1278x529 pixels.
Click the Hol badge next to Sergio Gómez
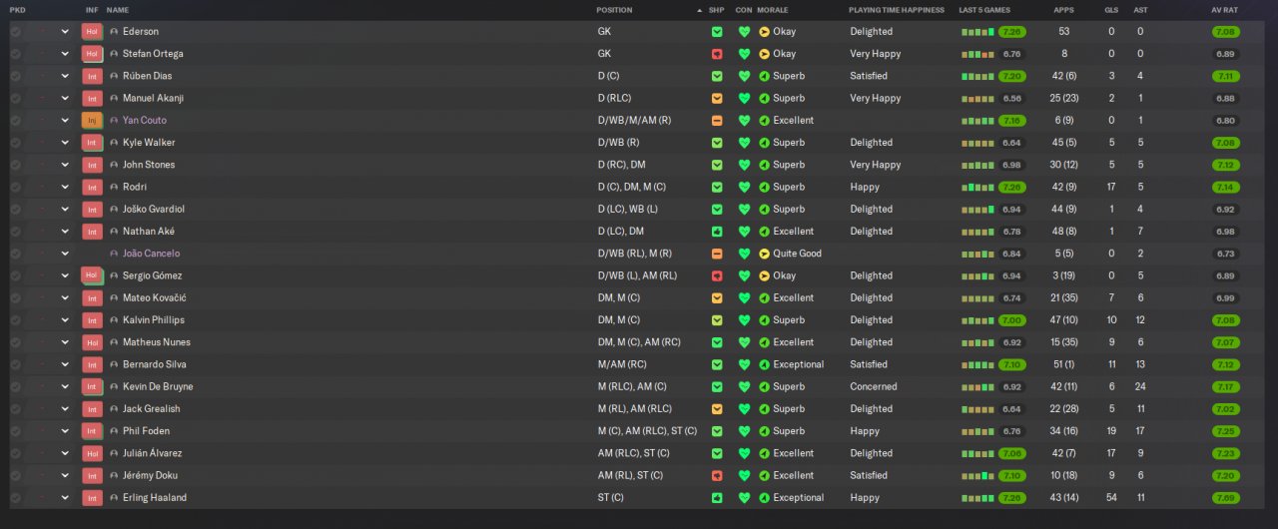click(x=92, y=275)
